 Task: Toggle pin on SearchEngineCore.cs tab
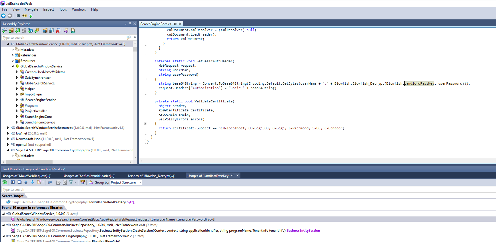click(x=175, y=24)
